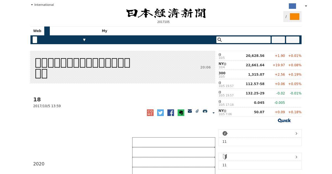Image resolution: width=332 pixels, height=174 pixels.
Task: Click the white home square in the navigation bar
Action: tap(35, 40)
